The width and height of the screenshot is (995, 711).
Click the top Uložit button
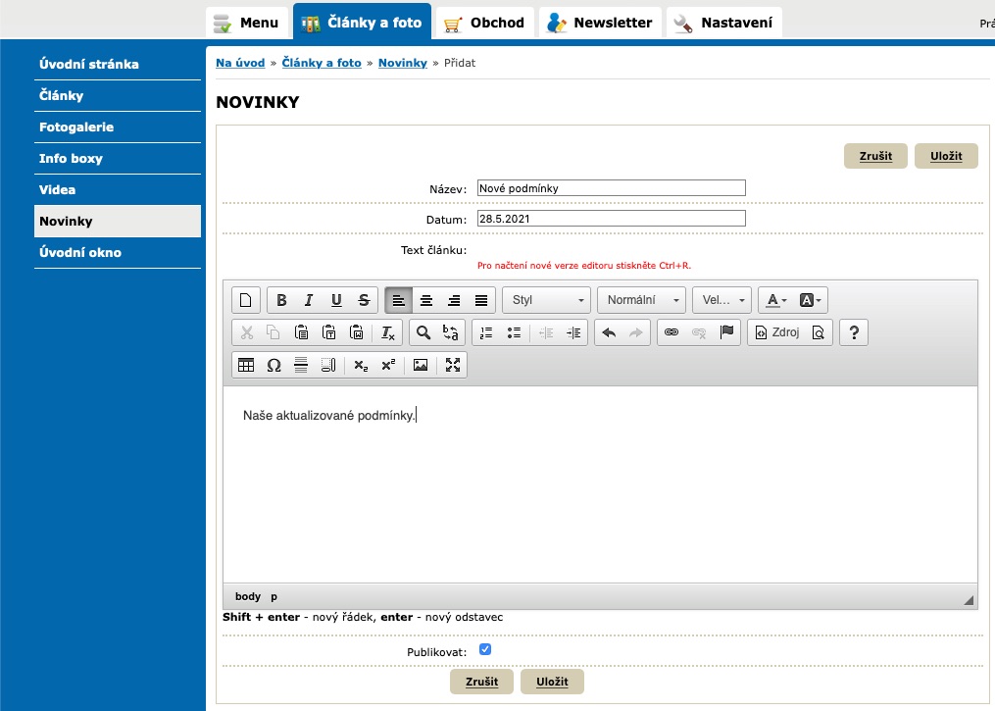tap(946, 156)
